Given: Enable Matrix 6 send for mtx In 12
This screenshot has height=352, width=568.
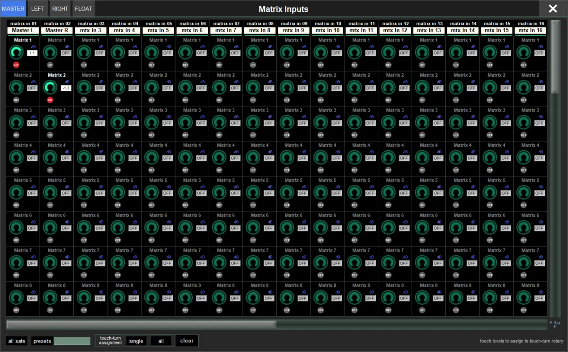Looking at the screenshot, I should click(389, 239).
